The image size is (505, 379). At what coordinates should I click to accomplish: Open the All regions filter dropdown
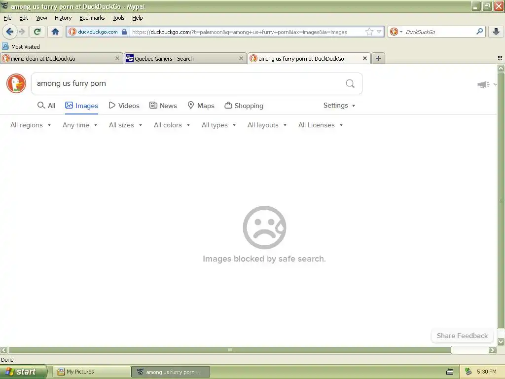click(31, 125)
